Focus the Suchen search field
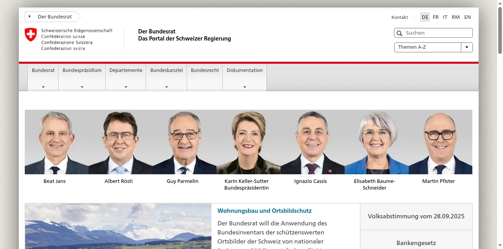503x249 pixels. [433, 33]
